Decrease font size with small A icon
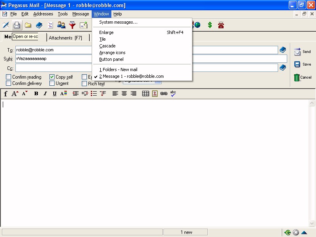The width and height of the screenshot is (316, 237). click(x=24, y=94)
